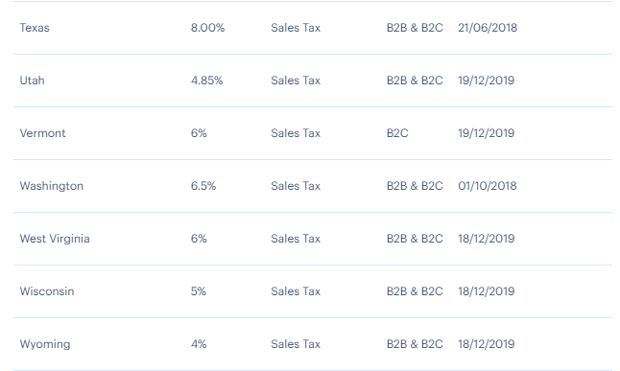Click the 5% Wisconsin tax rate
The image size is (620, 371).
(199, 291)
